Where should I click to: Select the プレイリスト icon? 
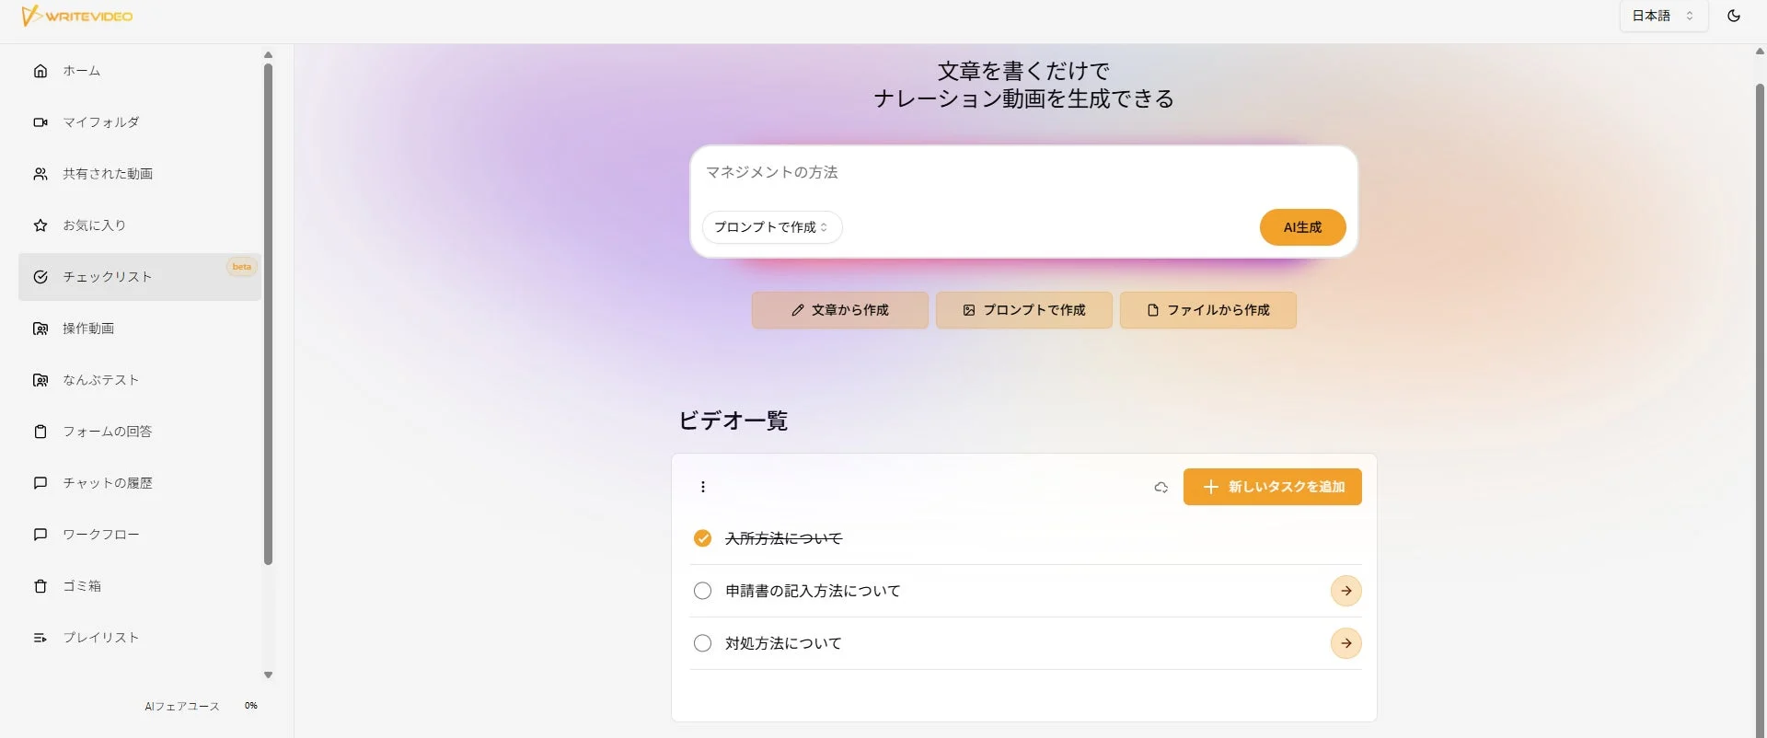pyautogui.click(x=40, y=637)
